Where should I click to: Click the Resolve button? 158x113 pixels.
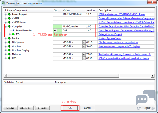[10, 108]
